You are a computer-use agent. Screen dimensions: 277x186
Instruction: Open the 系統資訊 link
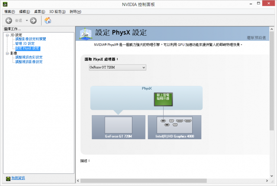click(18, 178)
